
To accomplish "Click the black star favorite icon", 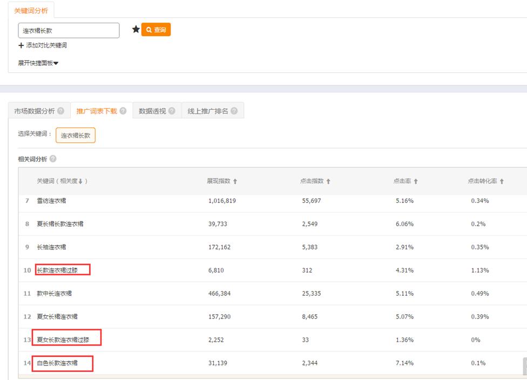I will [x=136, y=30].
